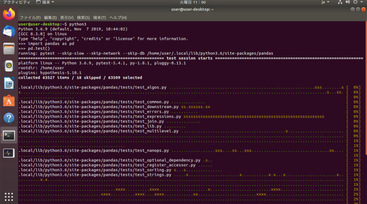Open the 表示(V) menu

pos(67,18)
